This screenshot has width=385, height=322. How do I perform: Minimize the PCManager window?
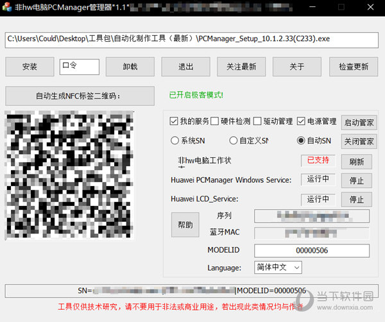coord(312,7)
